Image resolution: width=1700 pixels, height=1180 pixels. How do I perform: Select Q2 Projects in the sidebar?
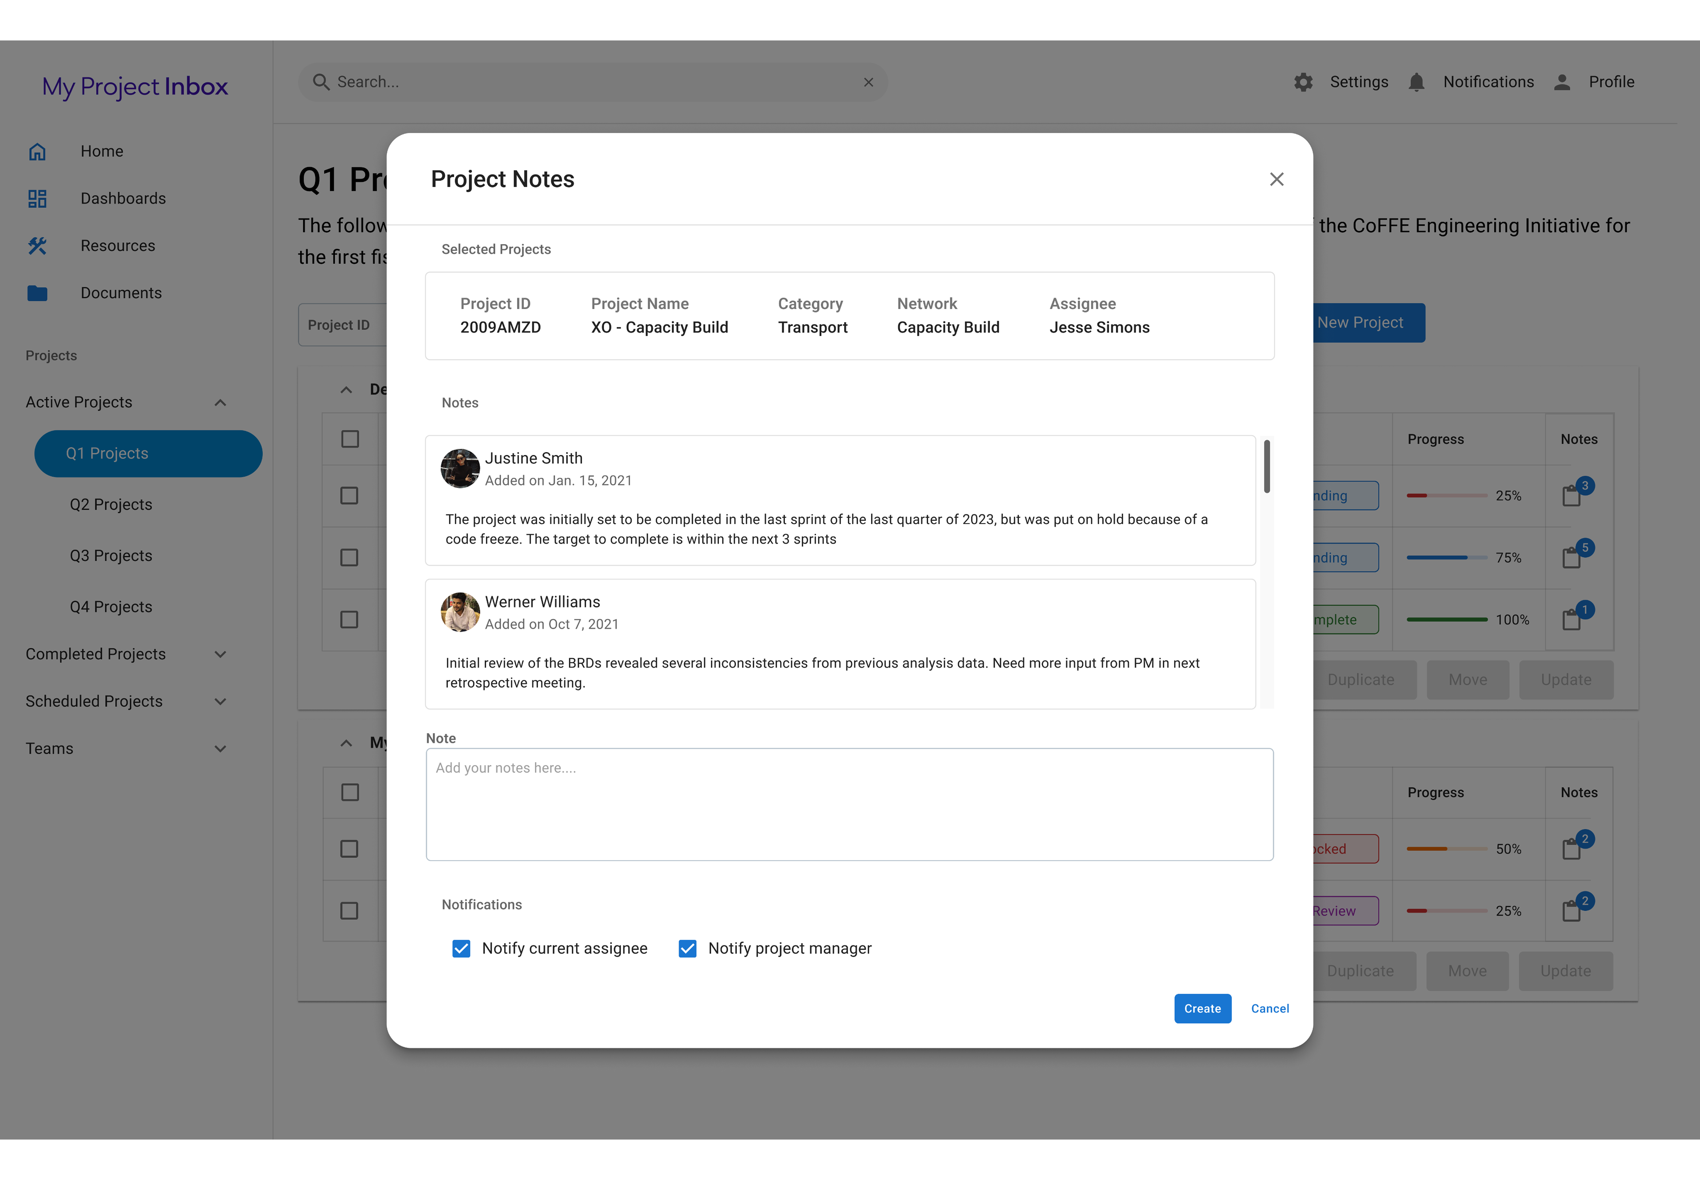pos(111,505)
